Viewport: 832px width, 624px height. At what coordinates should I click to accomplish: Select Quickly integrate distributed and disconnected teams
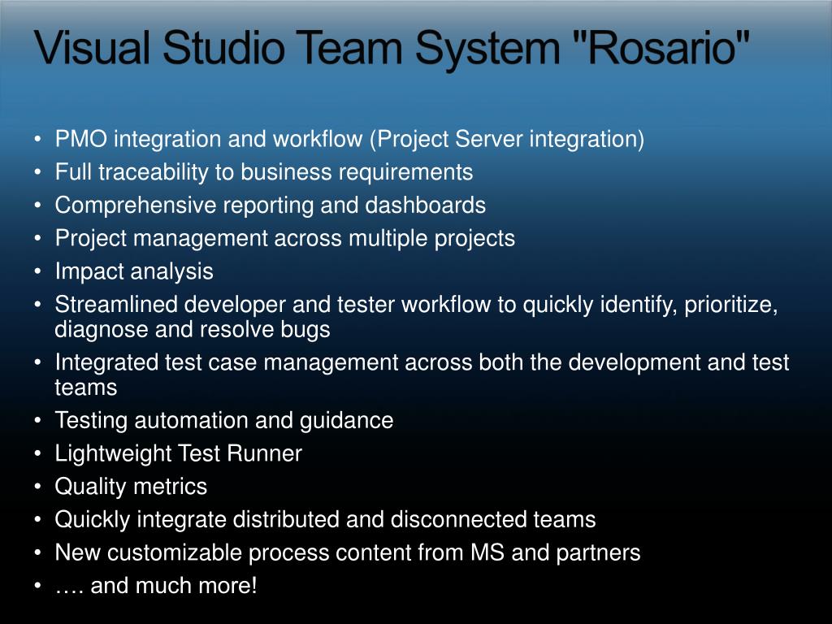coord(325,520)
